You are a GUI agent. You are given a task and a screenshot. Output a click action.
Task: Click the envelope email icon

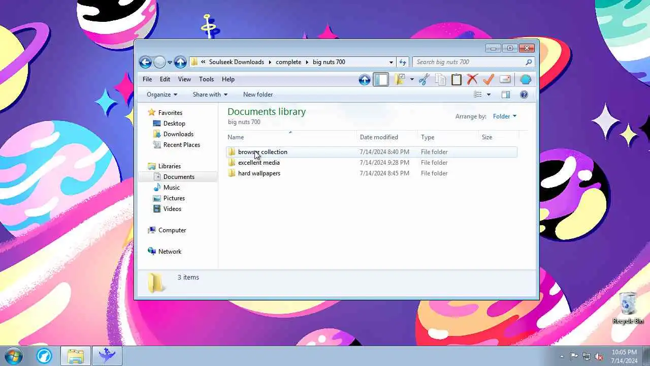[x=505, y=79]
